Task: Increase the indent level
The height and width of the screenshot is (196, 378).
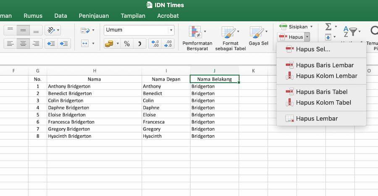Action: coord(64,44)
